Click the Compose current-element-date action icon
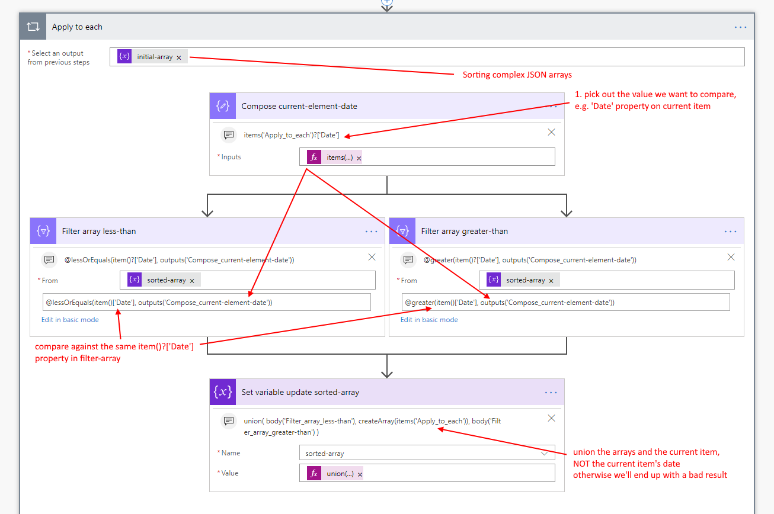The height and width of the screenshot is (514, 774). [223, 107]
